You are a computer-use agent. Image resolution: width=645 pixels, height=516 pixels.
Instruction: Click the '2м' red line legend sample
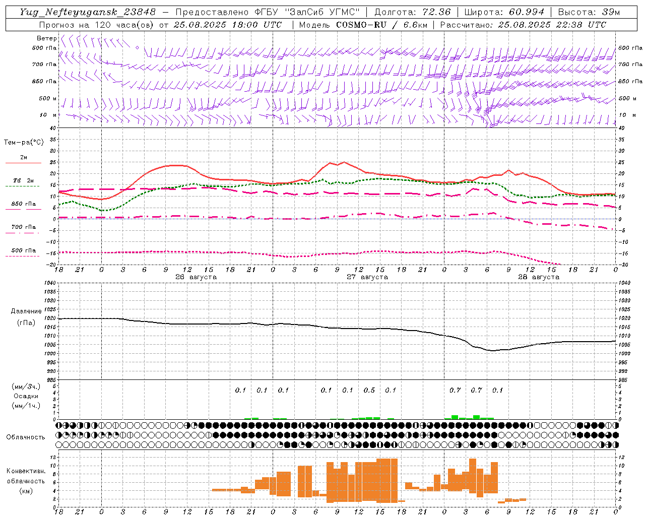pos(23,163)
